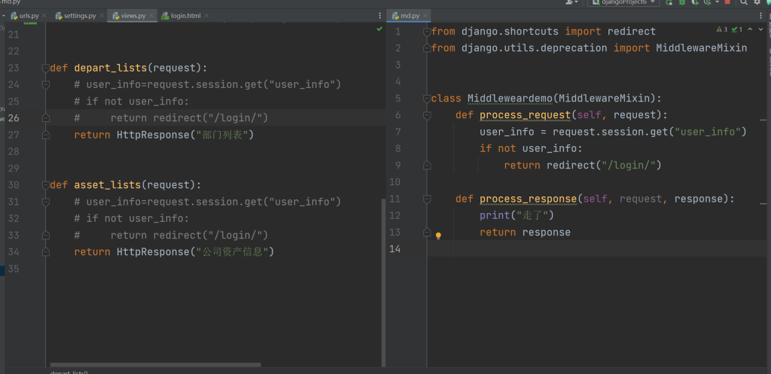This screenshot has height=374, width=771.
Task: Switch to the urls.py tab
Action: pos(29,15)
